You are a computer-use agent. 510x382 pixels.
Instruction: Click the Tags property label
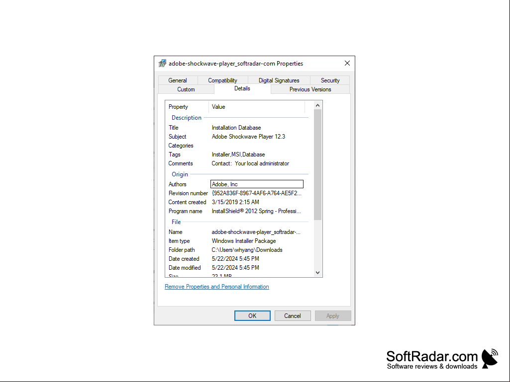tap(174, 154)
